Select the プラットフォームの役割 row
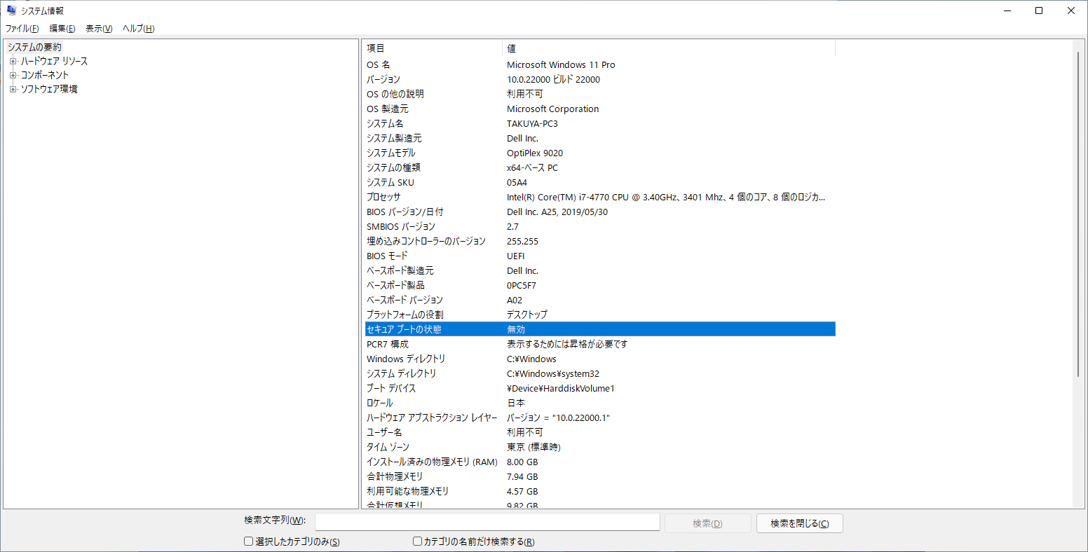Image resolution: width=1088 pixels, height=552 pixels. tap(599, 315)
